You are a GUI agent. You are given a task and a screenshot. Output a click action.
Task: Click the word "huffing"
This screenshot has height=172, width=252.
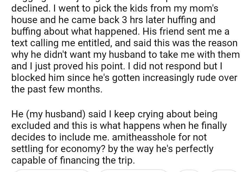(x=167, y=21)
